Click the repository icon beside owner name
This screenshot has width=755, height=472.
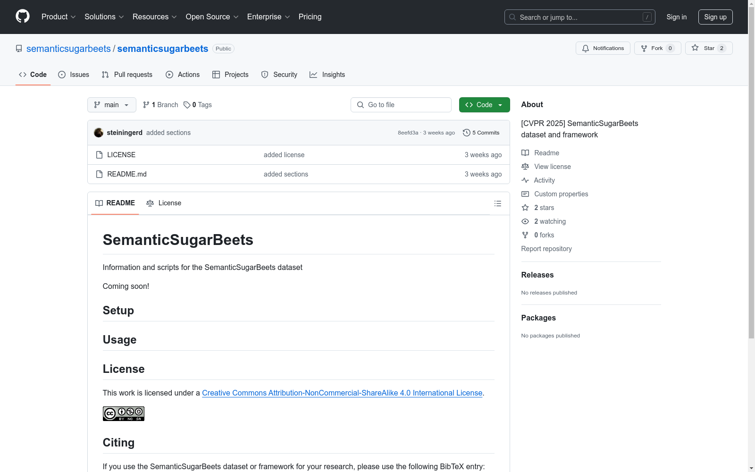(19, 49)
